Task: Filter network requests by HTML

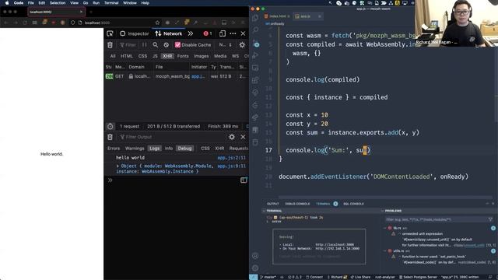Action: click(127, 56)
